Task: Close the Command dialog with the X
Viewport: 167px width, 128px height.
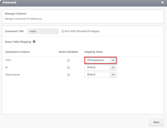Action: (162, 2)
